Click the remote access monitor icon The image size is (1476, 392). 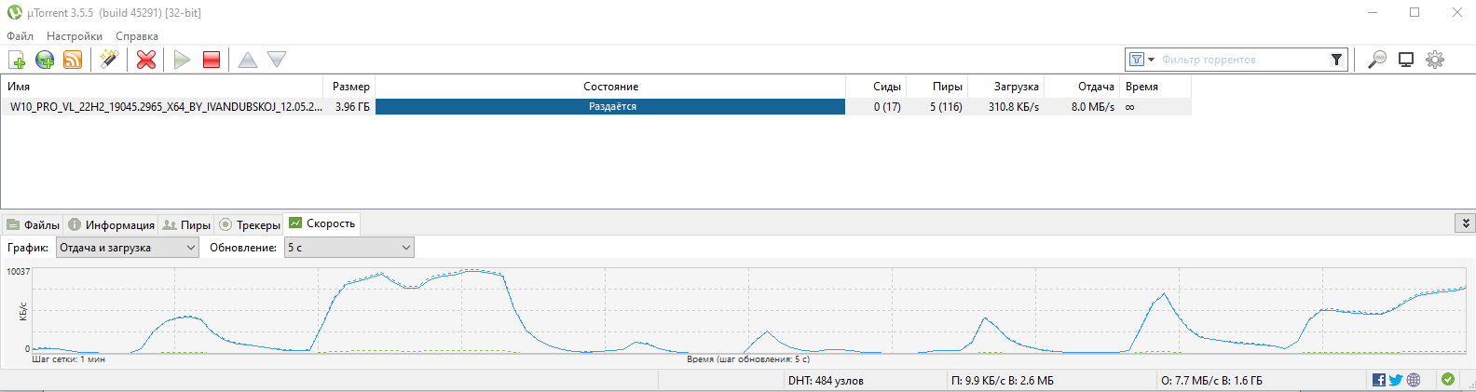click(1406, 60)
